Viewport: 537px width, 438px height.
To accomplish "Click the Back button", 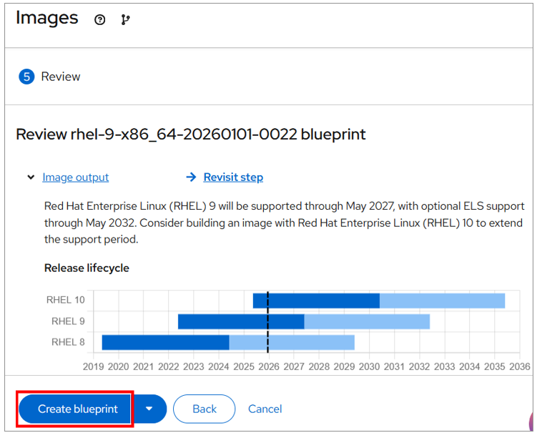I will [x=204, y=409].
